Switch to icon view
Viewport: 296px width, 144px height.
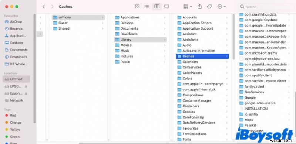pyautogui.click(x=137, y=7)
